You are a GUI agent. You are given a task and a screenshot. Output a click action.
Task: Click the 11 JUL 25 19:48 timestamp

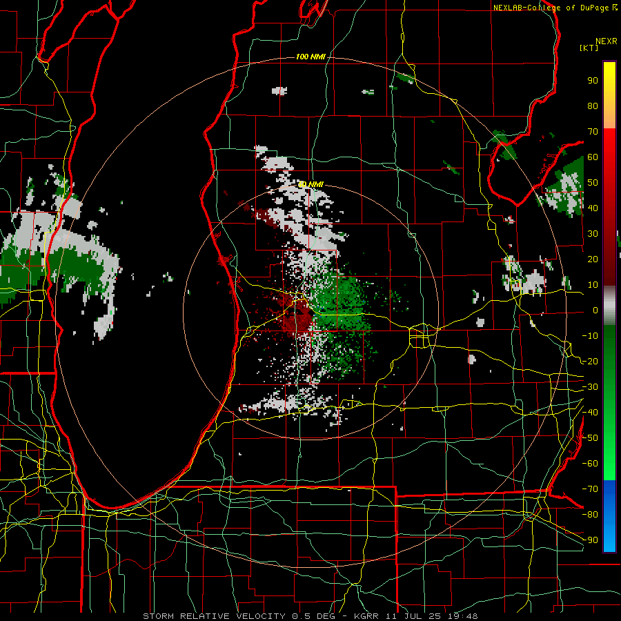click(x=431, y=616)
